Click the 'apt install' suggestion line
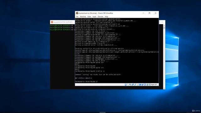 [84, 78]
